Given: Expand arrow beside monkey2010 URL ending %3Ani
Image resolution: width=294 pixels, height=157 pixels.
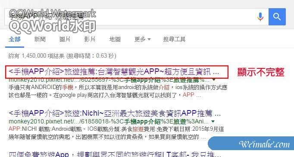Looking at the screenshot, I should pos(213,121).
